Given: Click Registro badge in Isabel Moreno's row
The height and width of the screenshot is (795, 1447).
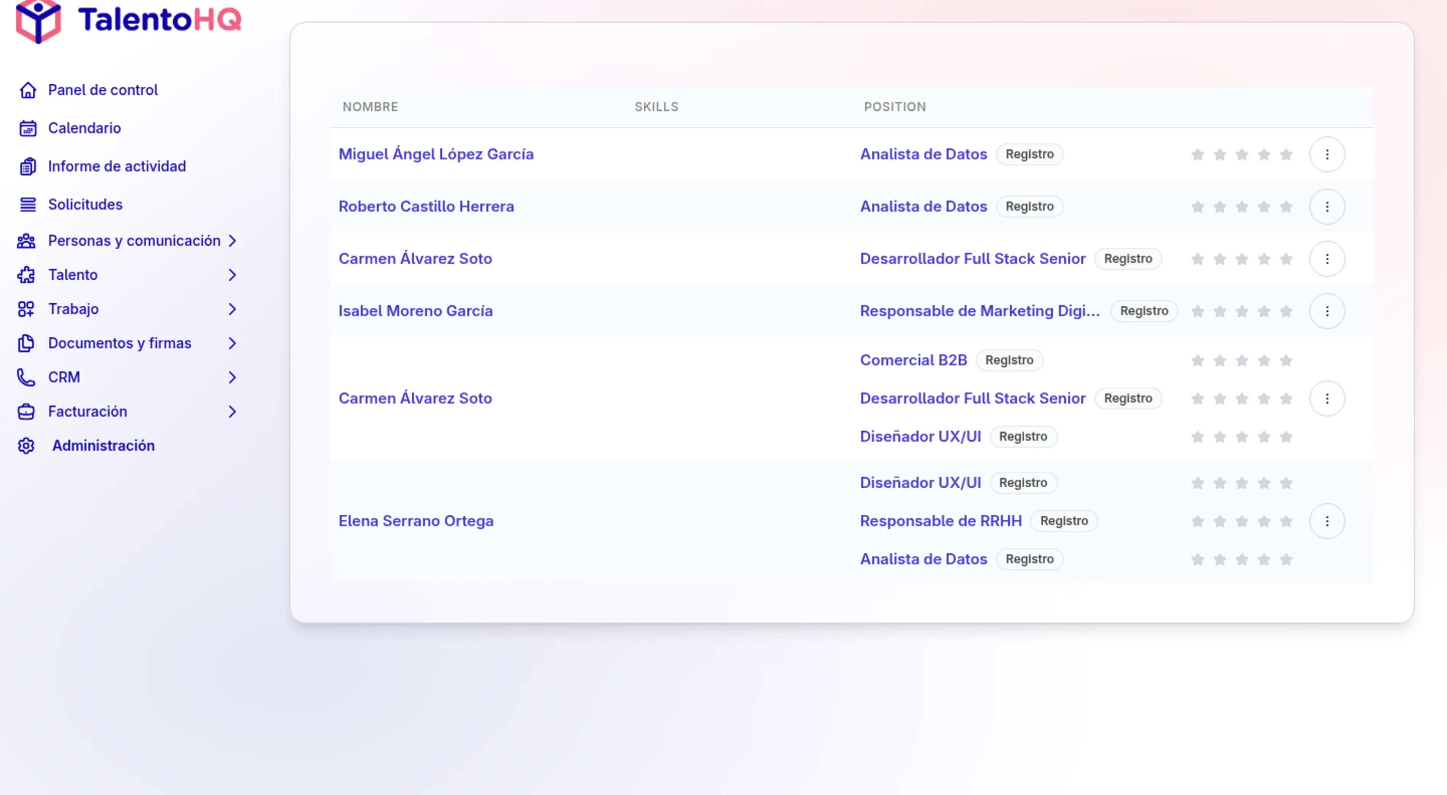Looking at the screenshot, I should (1144, 311).
